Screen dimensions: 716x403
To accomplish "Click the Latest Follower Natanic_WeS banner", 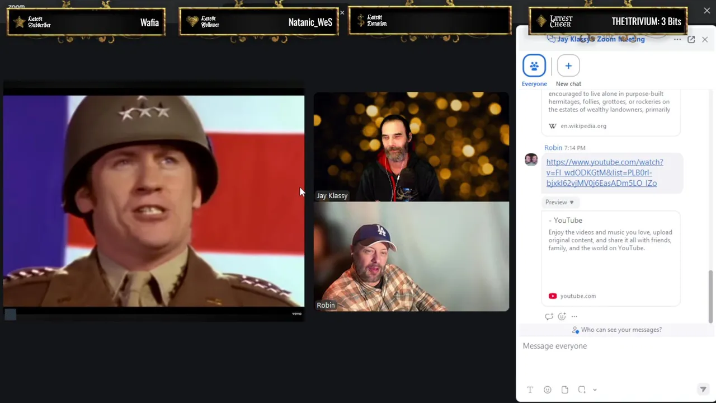I will pyautogui.click(x=258, y=22).
